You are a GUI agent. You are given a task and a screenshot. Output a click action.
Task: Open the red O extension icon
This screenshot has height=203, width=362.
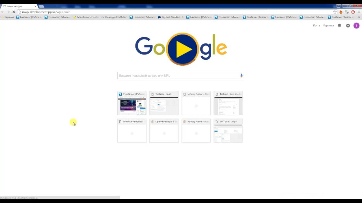tap(353, 12)
